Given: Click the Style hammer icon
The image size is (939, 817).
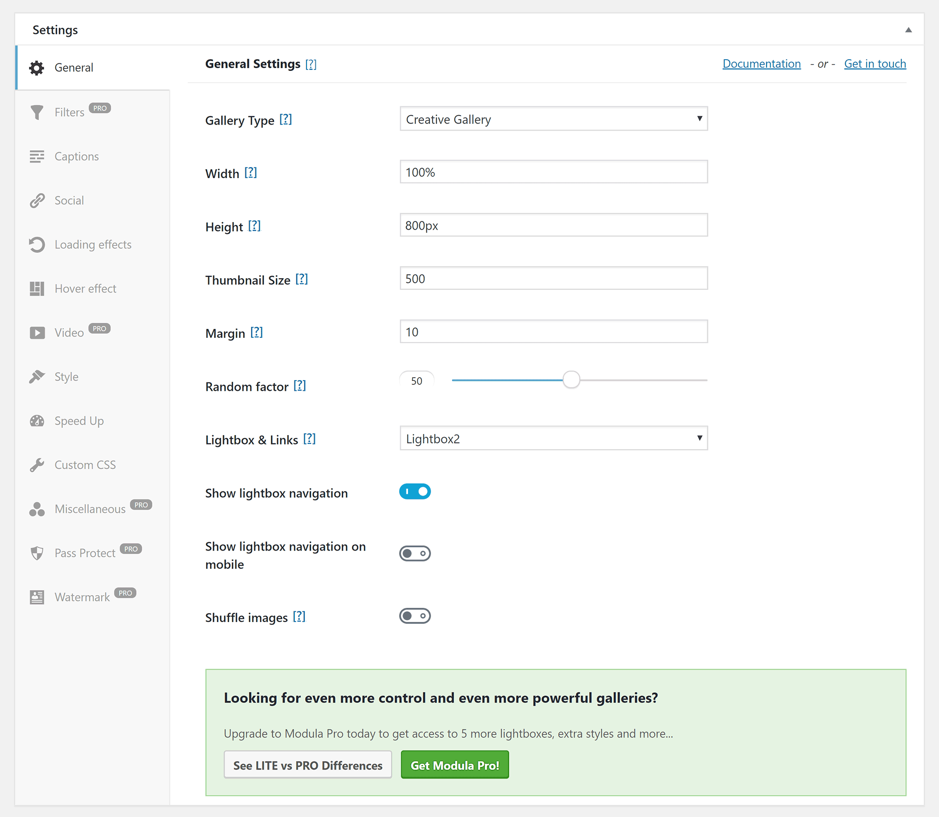Looking at the screenshot, I should pyautogui.click(x=37, y=377).
